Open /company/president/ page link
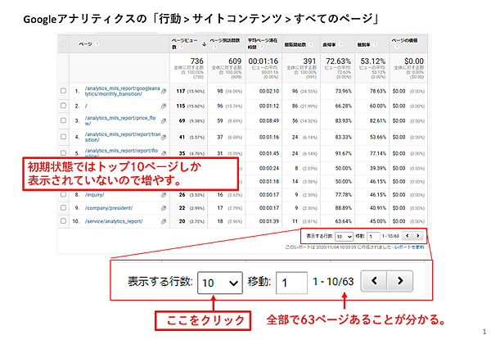The image size is (491, 340). click(110, 208)
